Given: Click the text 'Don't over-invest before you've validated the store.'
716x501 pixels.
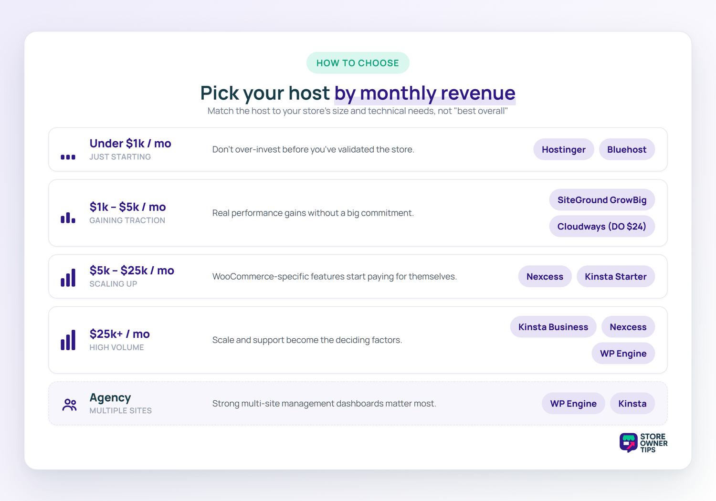Looking at the screenshot, I should [x=313, y=149].
